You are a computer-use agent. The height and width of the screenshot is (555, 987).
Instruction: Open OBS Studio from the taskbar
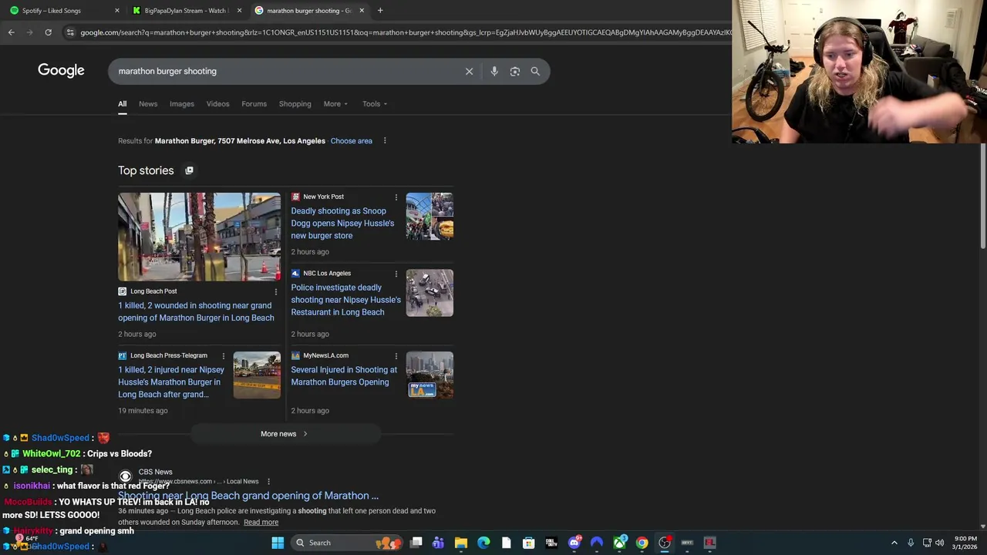pos(665,543)
